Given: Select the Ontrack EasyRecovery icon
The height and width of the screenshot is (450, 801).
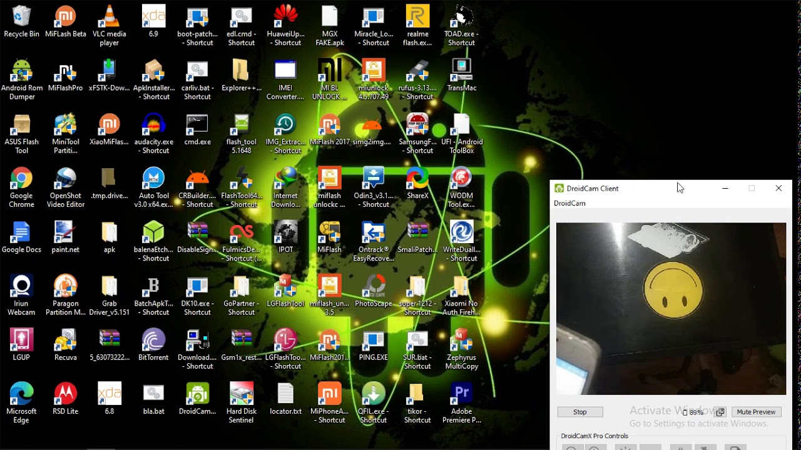Looking at the screenshot, I should coord(374,241).
